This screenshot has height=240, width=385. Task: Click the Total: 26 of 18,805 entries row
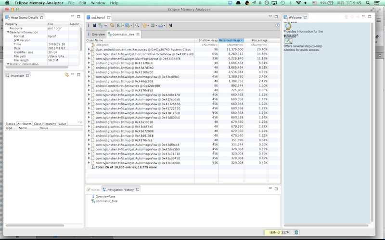183,167
